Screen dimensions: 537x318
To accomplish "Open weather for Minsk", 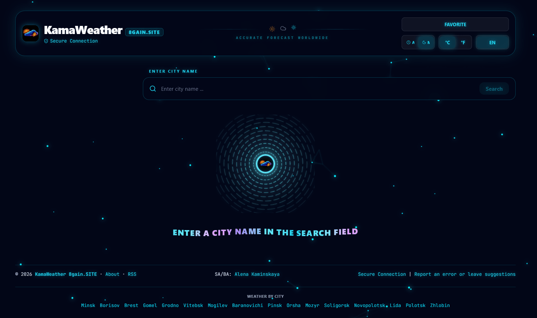I will [88, 306].
